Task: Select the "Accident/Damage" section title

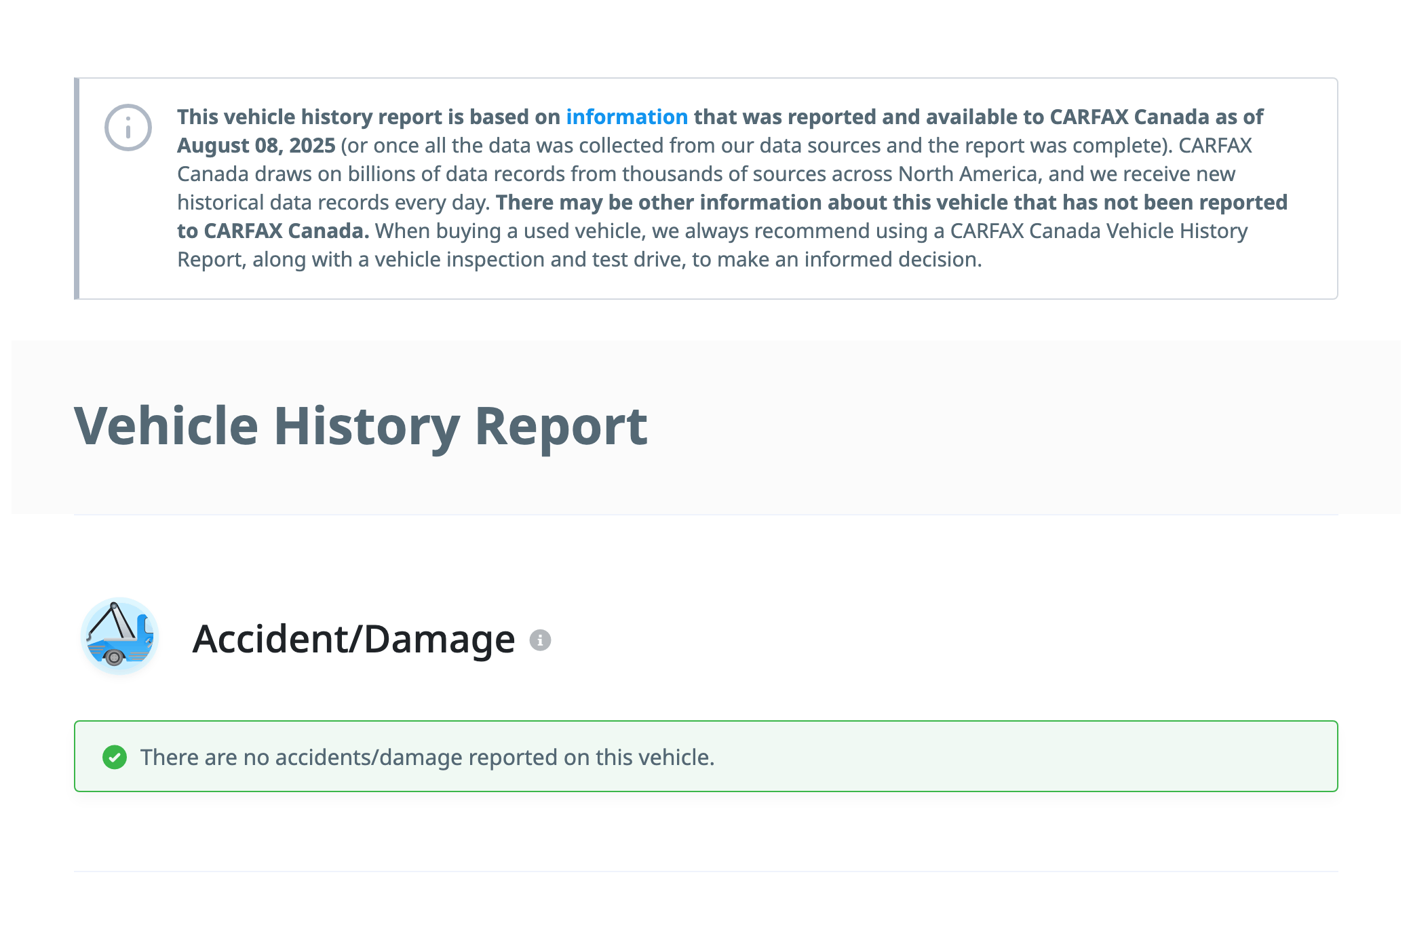Action: click(x=353, y=639)
